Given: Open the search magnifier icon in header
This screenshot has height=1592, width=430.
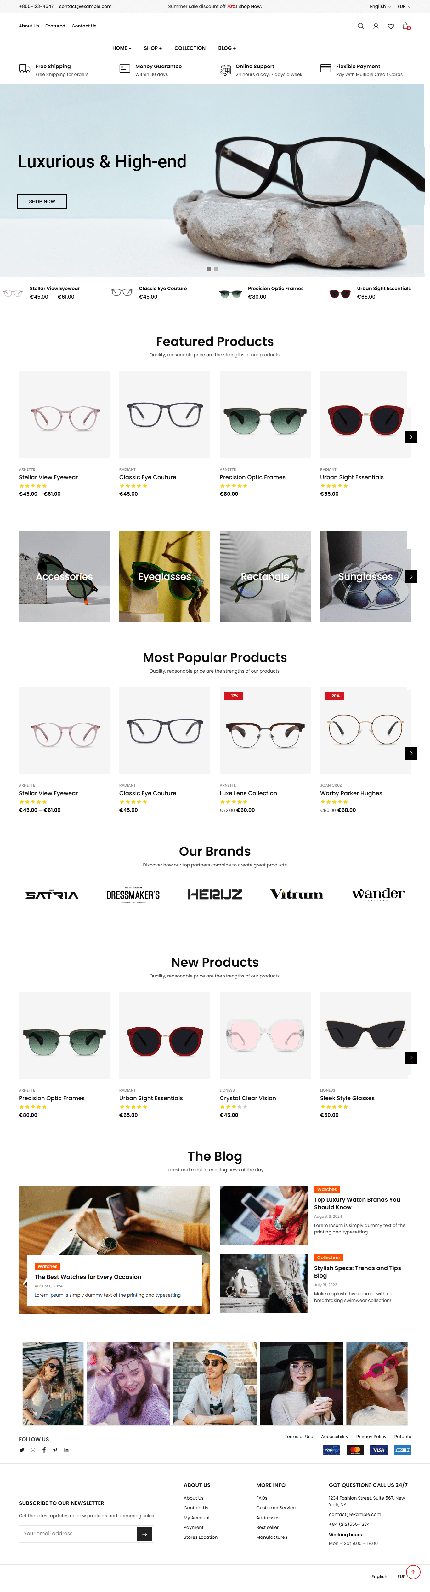Looking at the screenshot, I should tap(361, 26).
